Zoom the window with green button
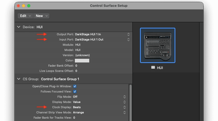Image resolution: width=218 pixels, height=121 pixels. [29, 6]
